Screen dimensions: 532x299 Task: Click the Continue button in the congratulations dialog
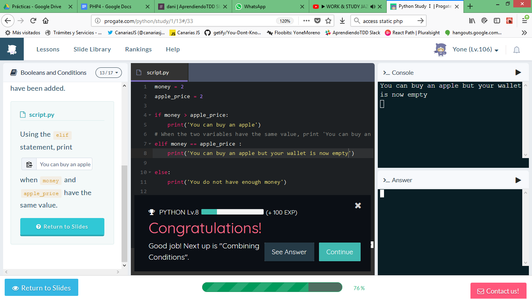pos(339,252)
